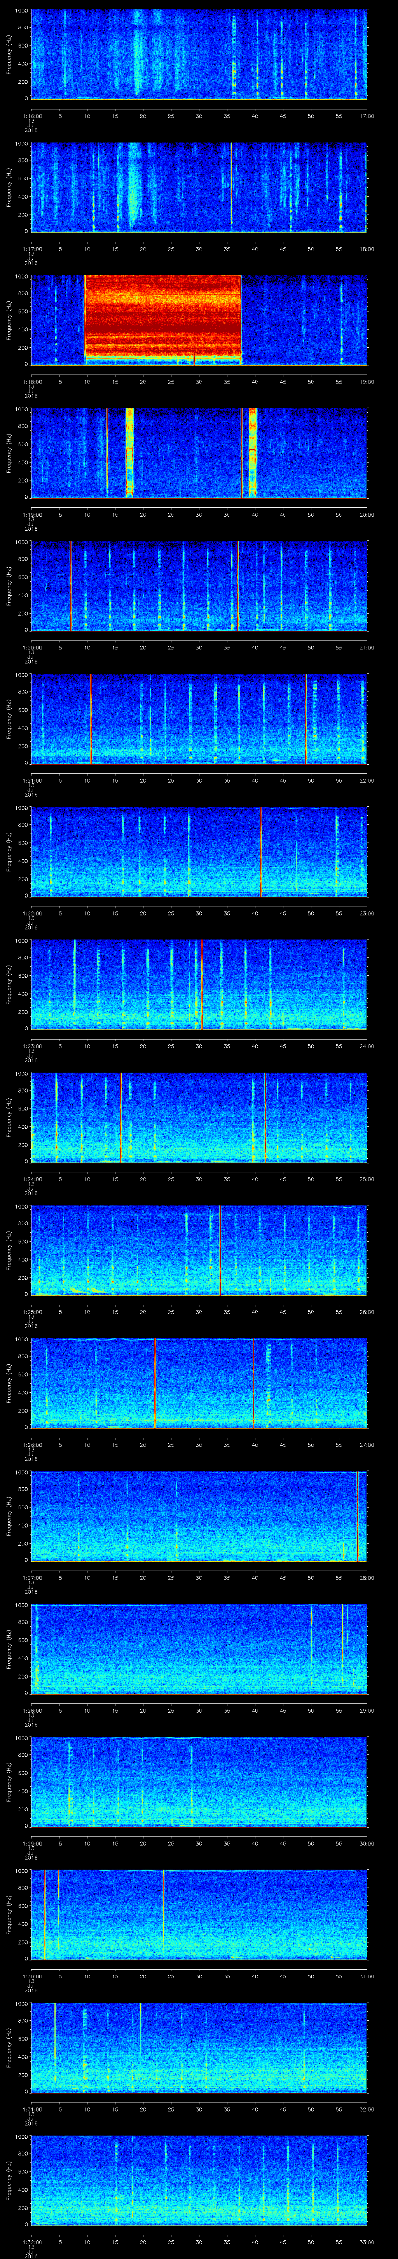Select the spectrogram panel beginning at 1:17:00
The image size is (398, 2259).
pos(199,187)
